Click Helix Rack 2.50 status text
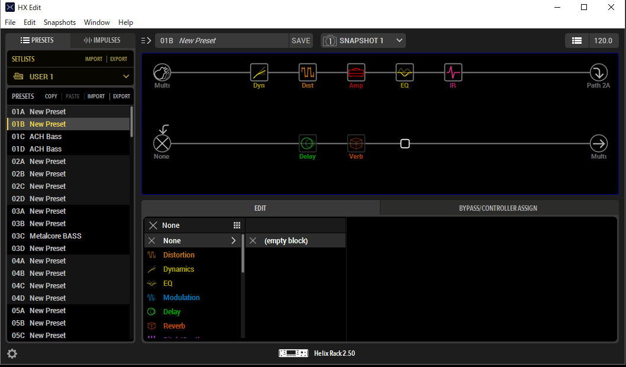The width and height of the screenshot is (626, 367). click(334, 353)
